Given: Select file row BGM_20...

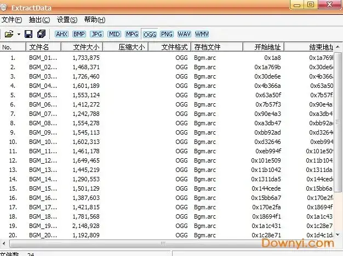Looking at the screenshot, I should coord(167,235).
